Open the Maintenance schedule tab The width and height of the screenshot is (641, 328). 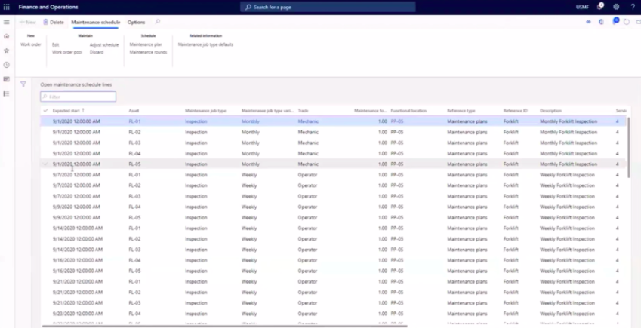click(x=95, y=23)
